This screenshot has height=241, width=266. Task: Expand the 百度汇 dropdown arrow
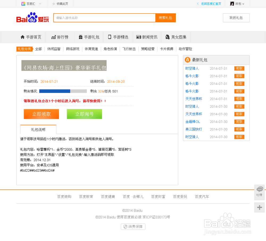click(40, 4)
